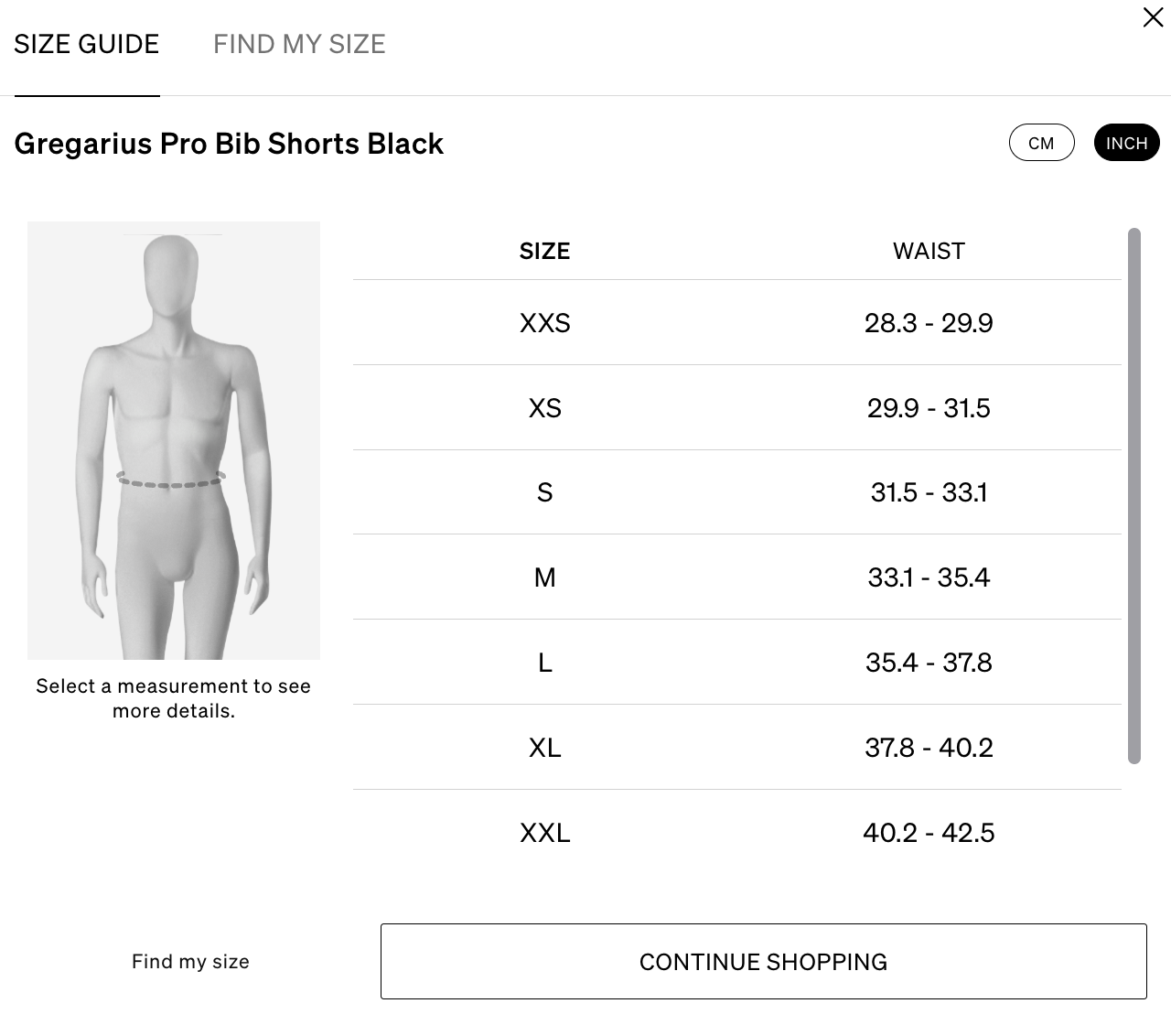Open the Find my size link

190,961
